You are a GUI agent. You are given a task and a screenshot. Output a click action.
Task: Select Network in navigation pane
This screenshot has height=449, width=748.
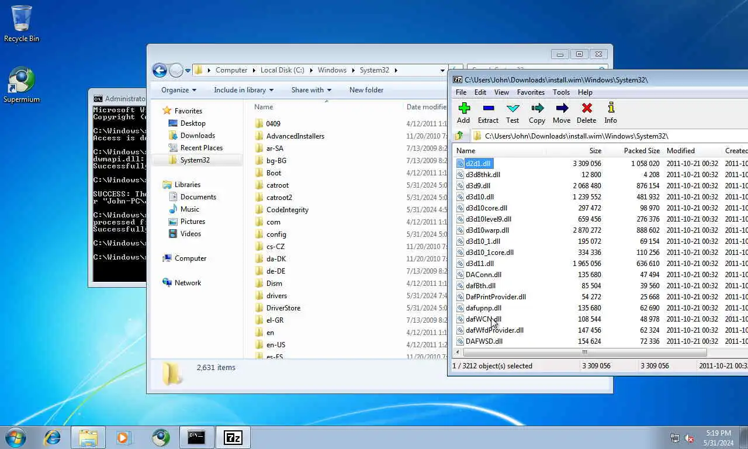[188, 283]
